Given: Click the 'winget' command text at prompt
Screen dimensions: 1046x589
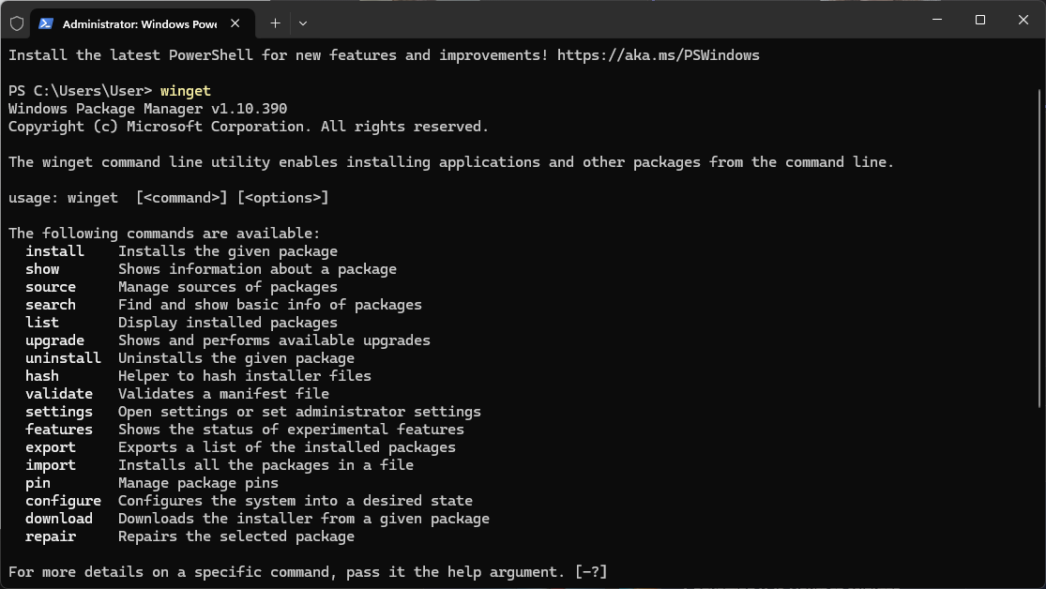Looking at the screenshot, I should pyautogui.click(x=186, y=91).
